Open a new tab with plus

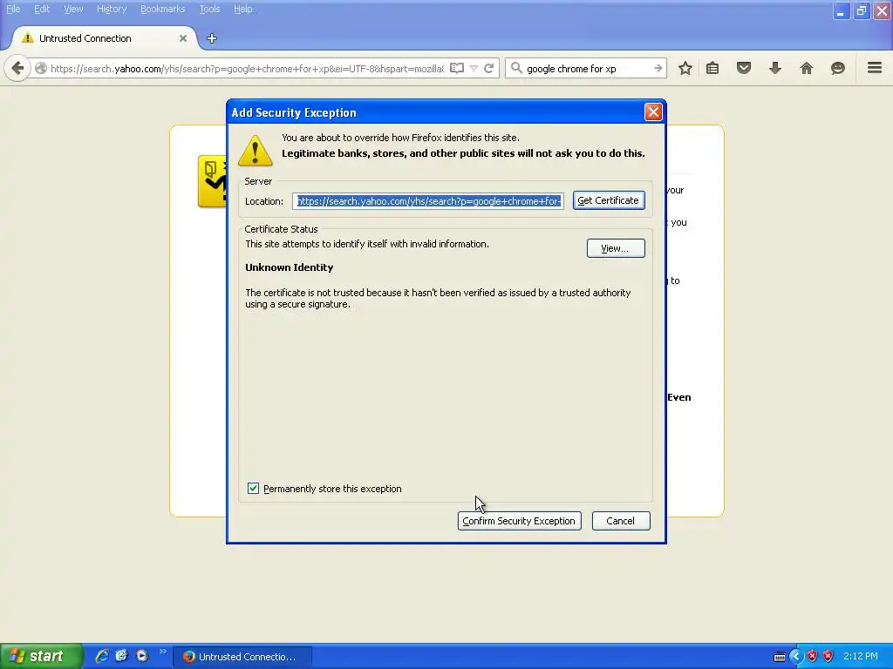pos(212,38)
